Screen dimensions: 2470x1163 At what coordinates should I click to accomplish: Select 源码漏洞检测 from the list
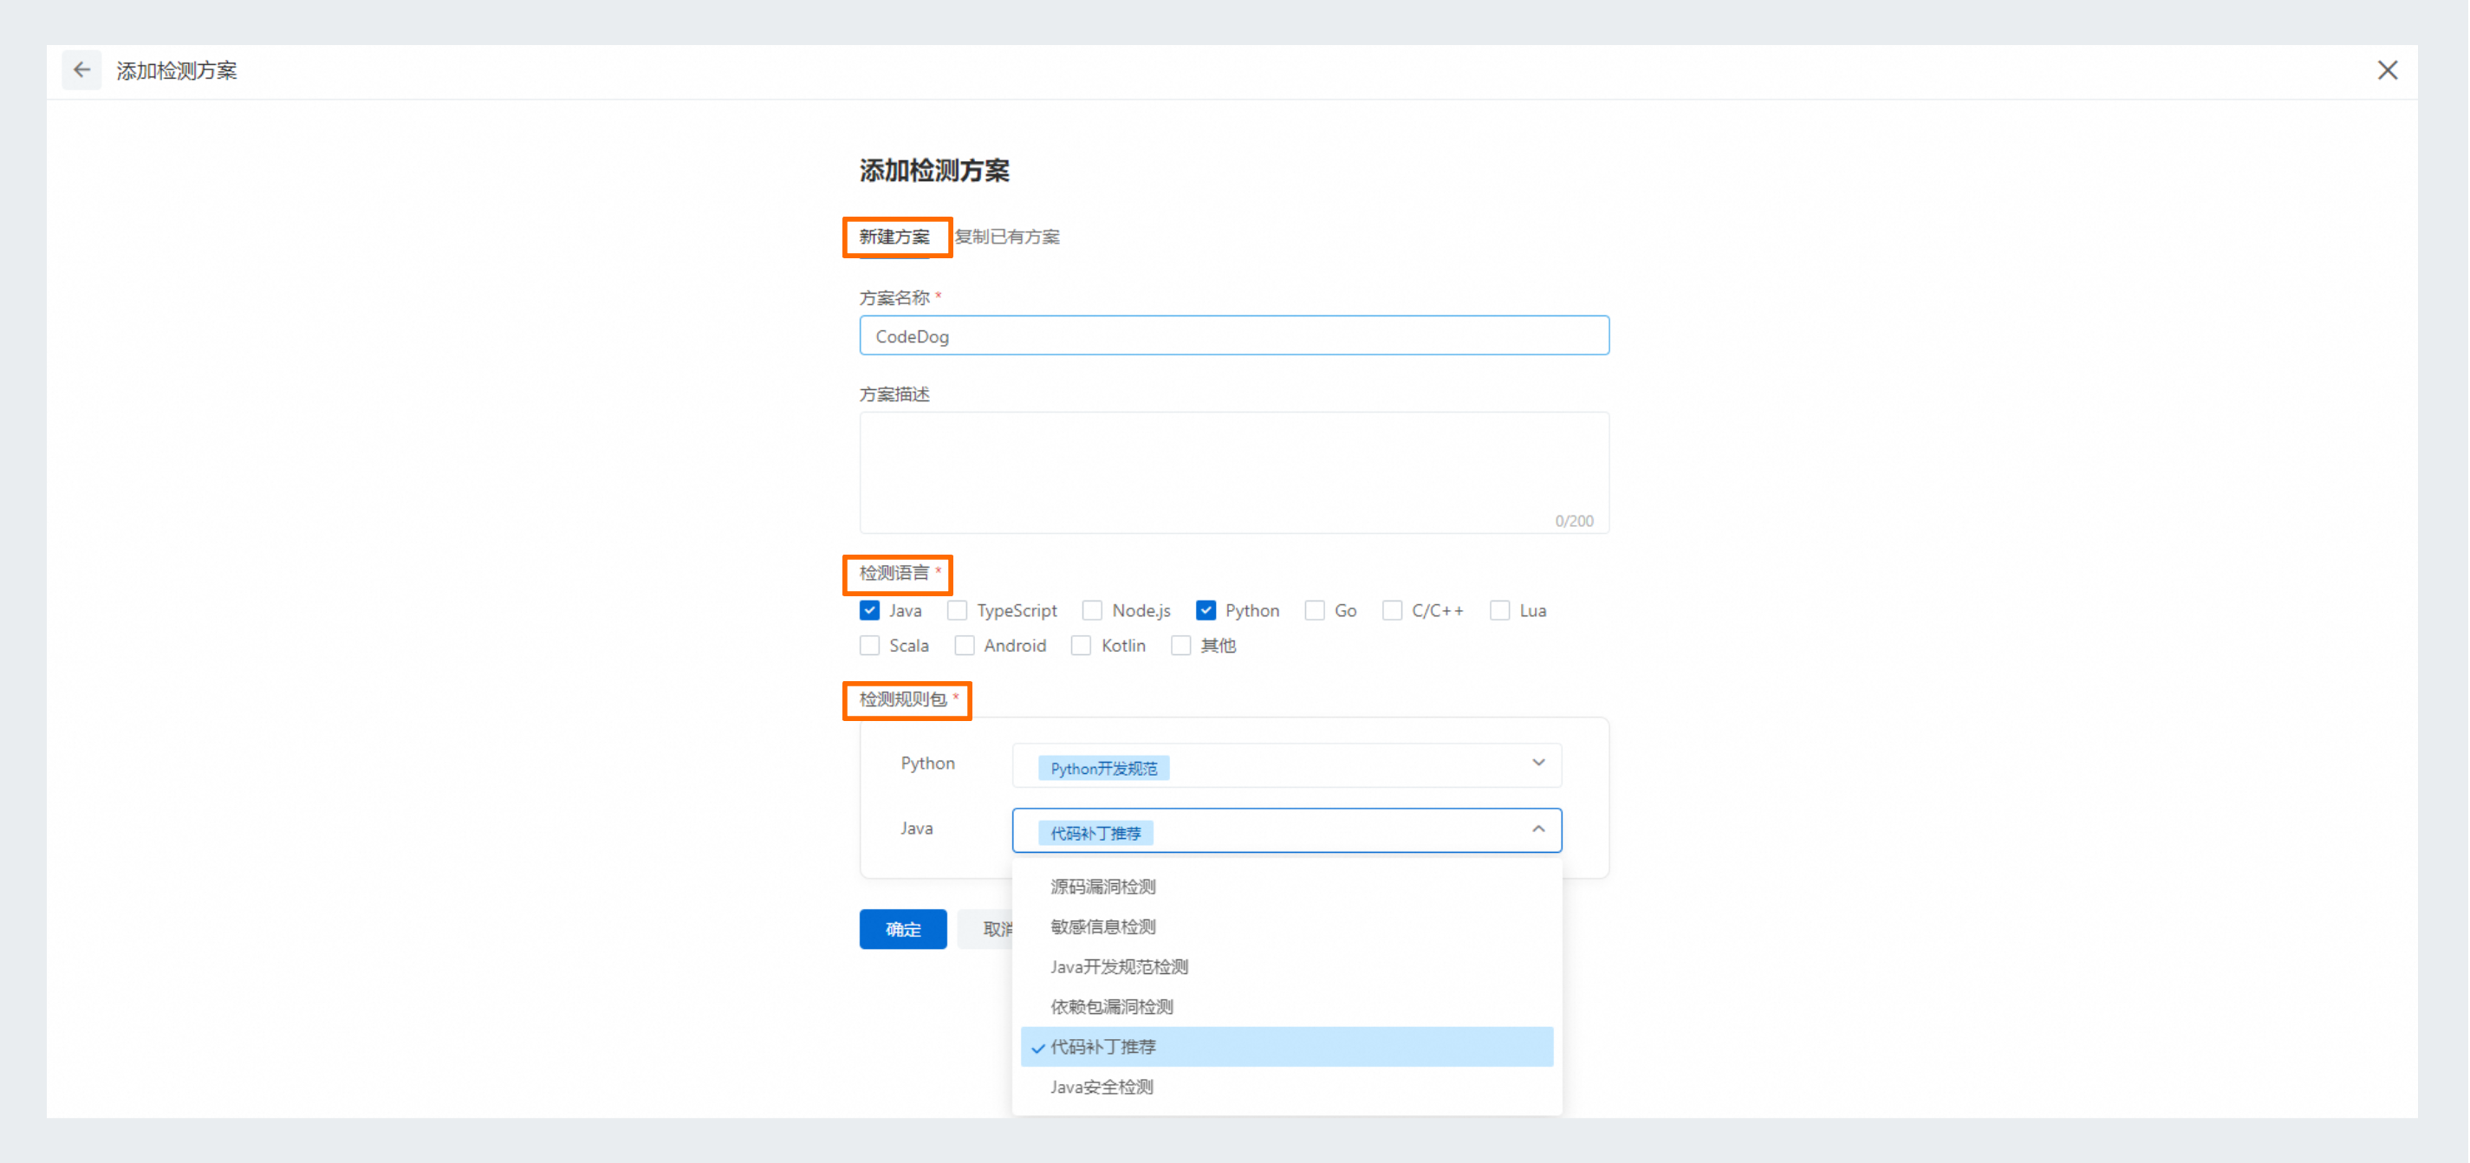(x=1102, y=887)
